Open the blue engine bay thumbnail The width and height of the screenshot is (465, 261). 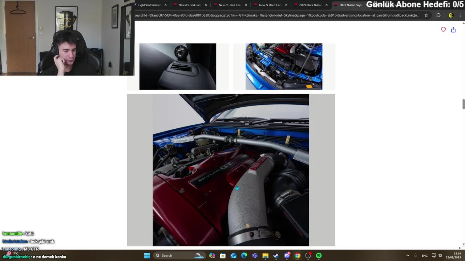(284, 67)
